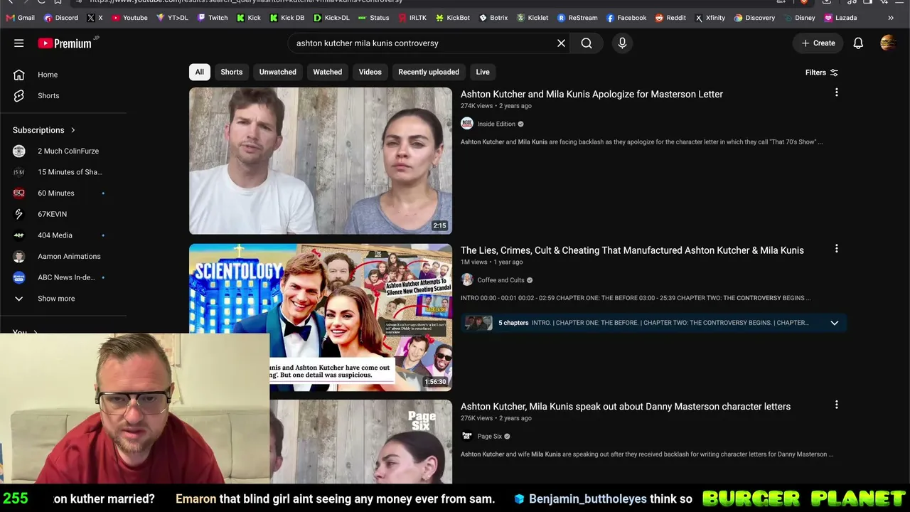Open more options for Masterson Letter apology video

click(837, 92)
